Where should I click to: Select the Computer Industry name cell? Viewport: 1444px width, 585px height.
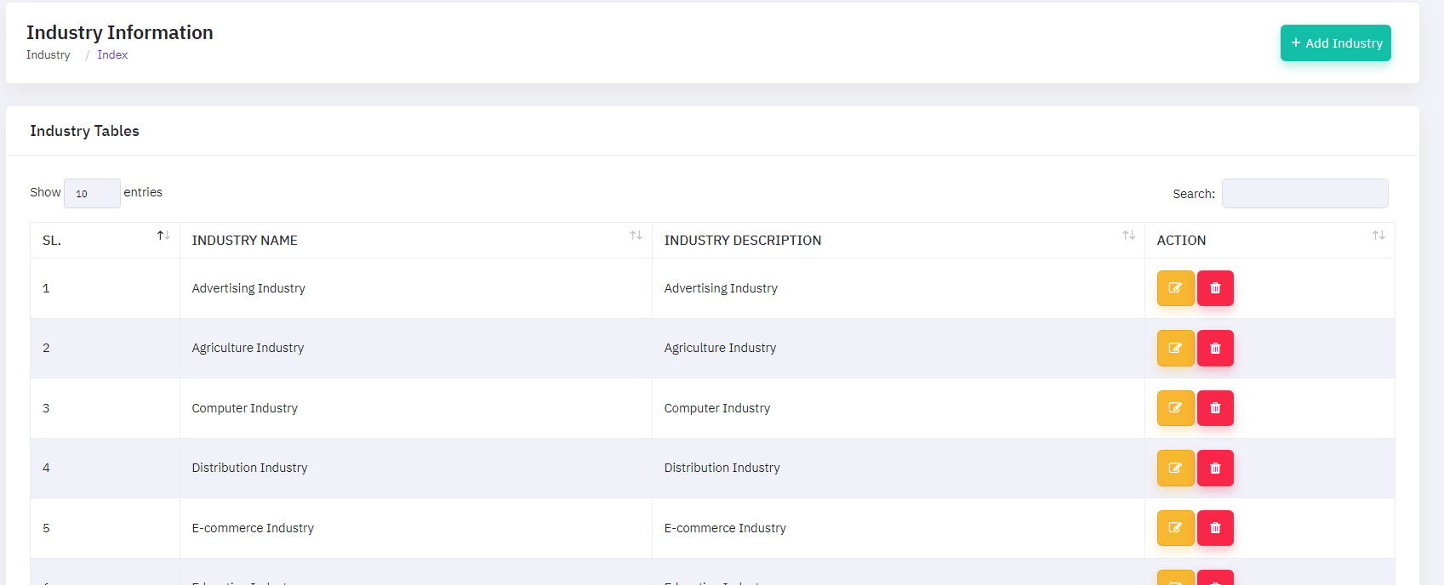[x=245, y=408]
